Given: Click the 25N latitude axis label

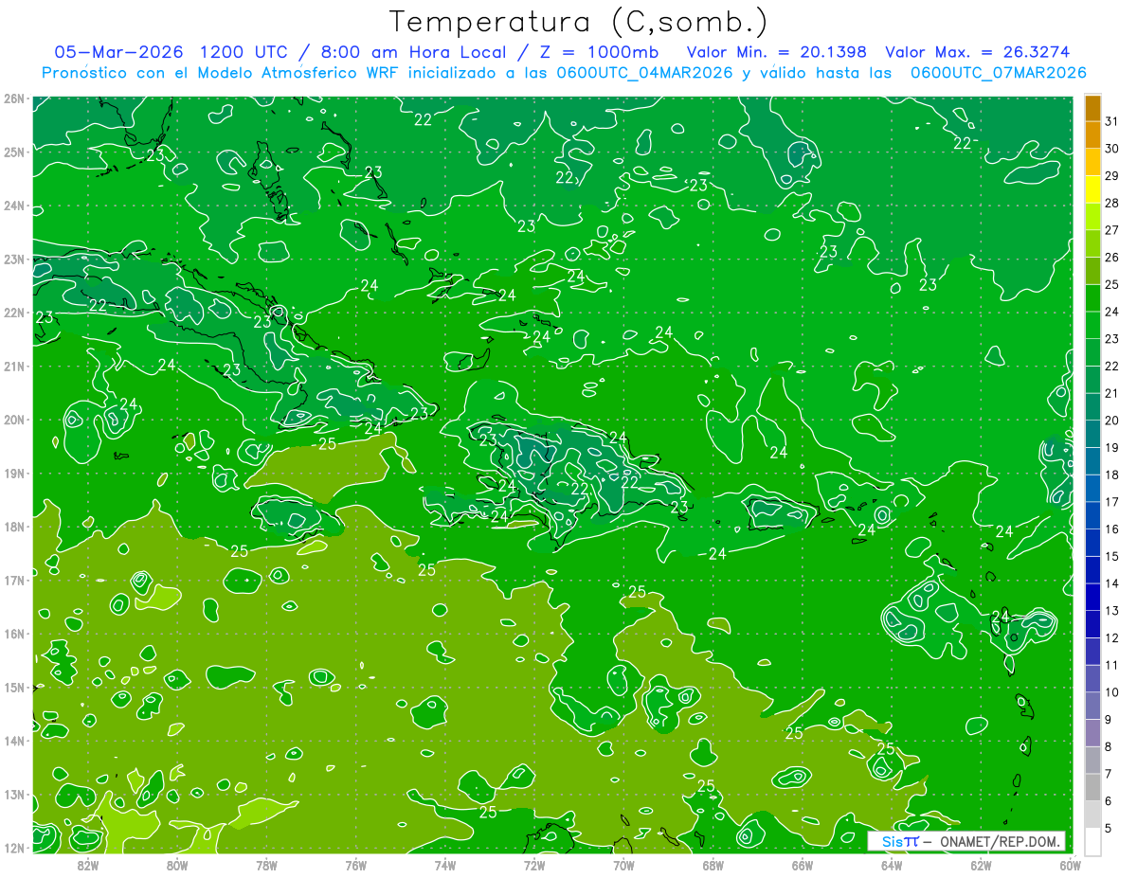Looking at the screenshot, I should point(13,152).
